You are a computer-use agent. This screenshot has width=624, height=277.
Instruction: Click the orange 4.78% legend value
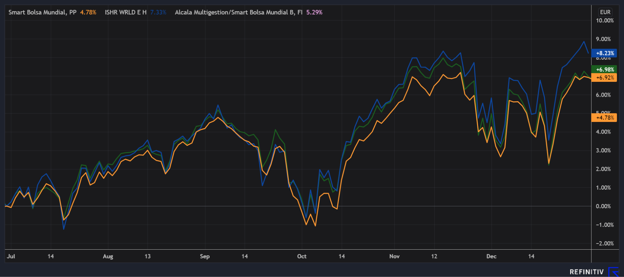[x=88, y=12]
